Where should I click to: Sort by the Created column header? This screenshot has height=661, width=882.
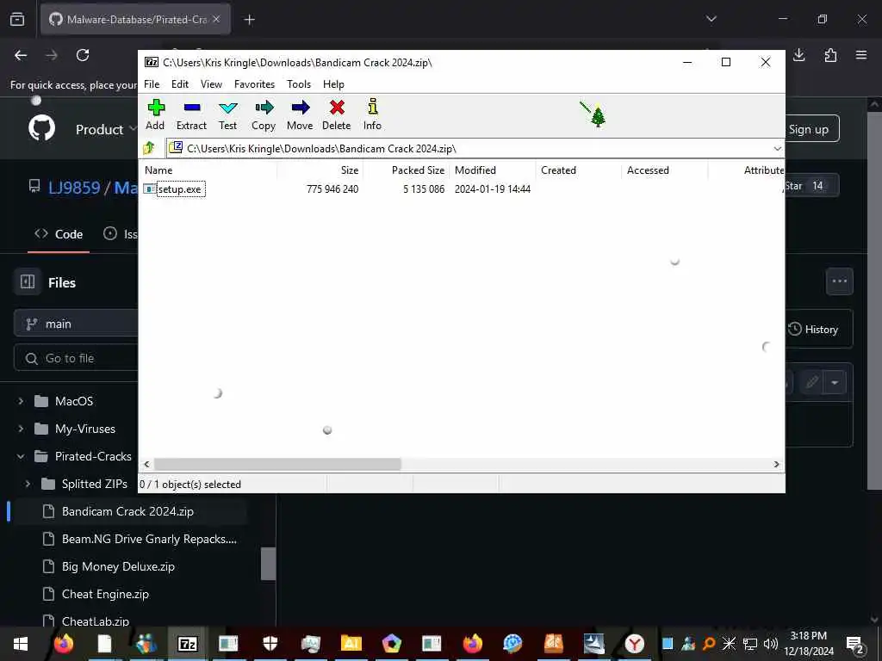coord(578,170)
